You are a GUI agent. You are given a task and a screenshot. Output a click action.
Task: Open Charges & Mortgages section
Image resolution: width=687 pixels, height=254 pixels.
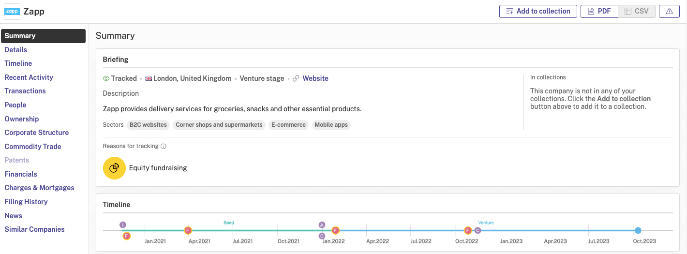[x=40, y=188]
